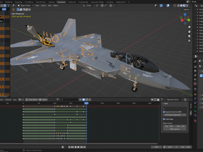Jump to the last frame

coord(85,147)
